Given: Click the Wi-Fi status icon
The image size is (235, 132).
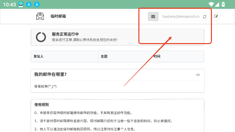Looking at the screenshot, I should (211, 4).
